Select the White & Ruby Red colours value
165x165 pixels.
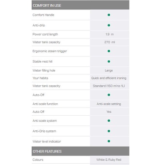[109, 160]
